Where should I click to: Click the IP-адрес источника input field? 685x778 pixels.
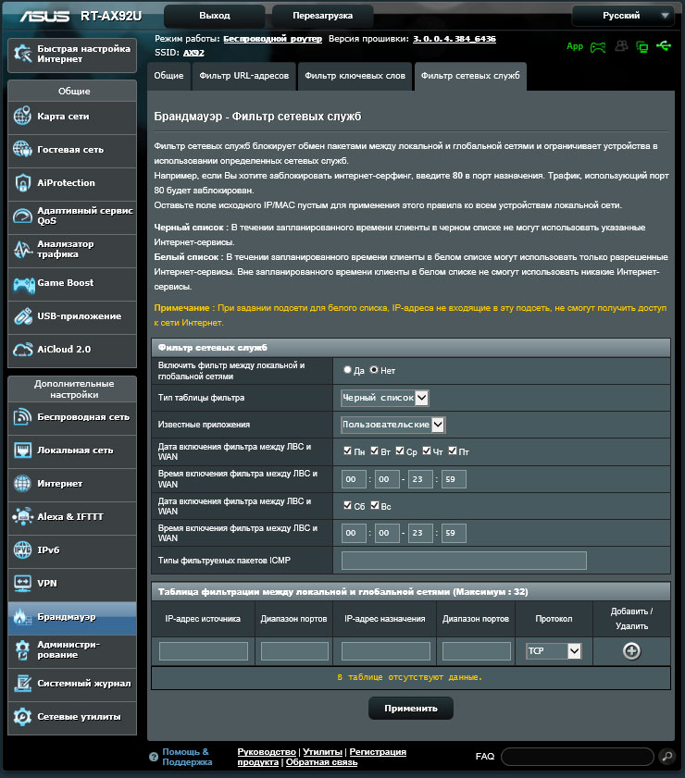204,650
